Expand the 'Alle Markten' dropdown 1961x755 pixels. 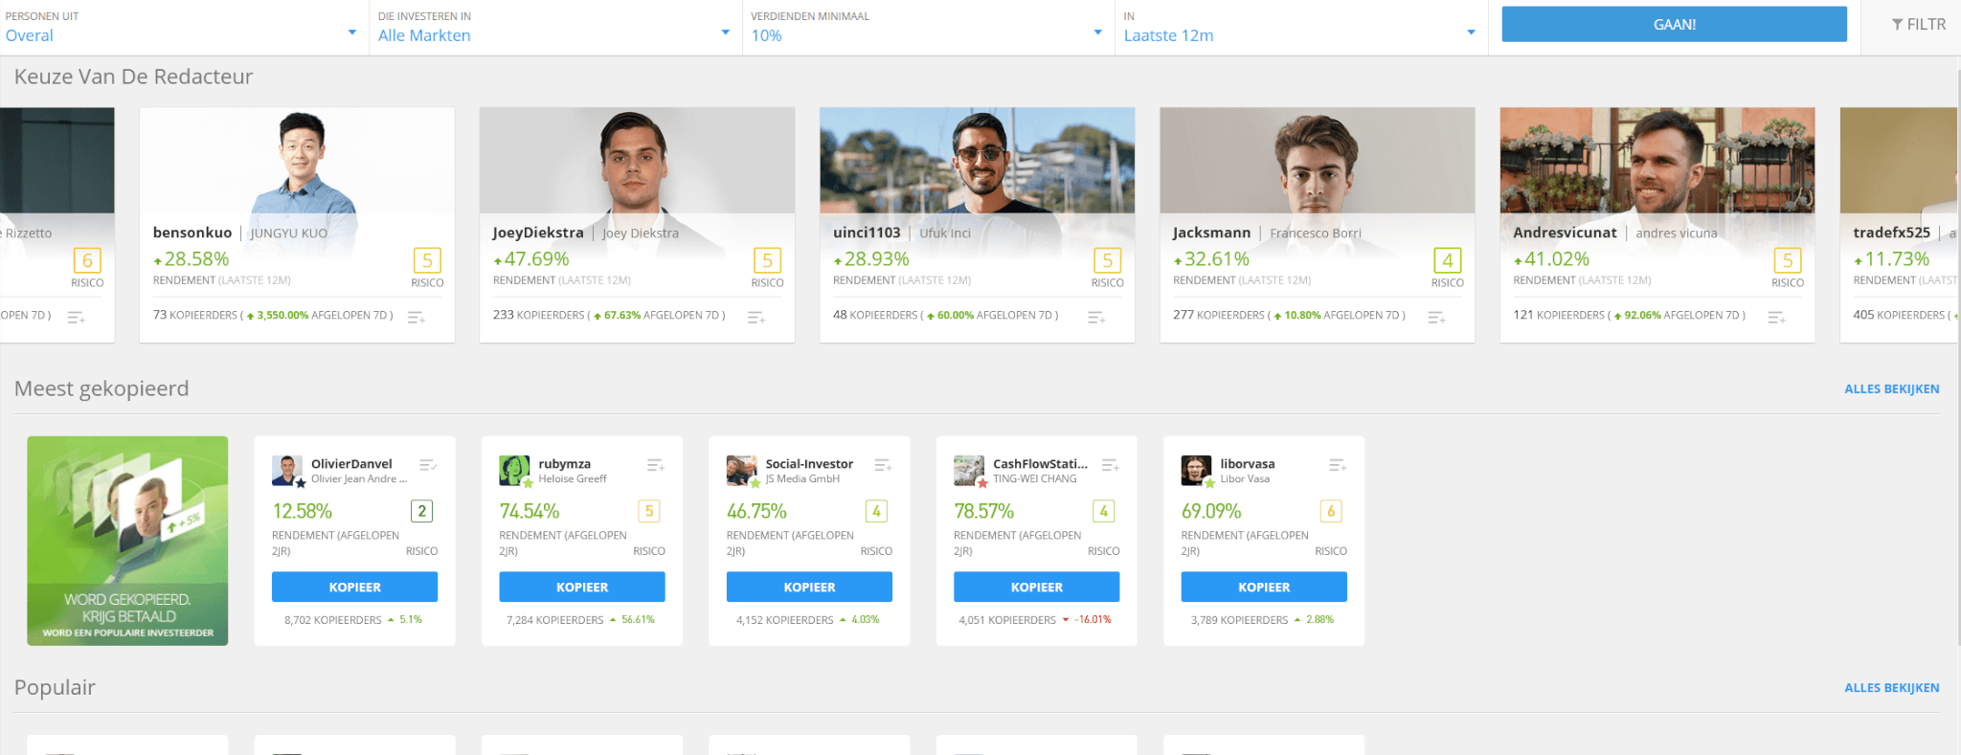click(x=554, y=27)
